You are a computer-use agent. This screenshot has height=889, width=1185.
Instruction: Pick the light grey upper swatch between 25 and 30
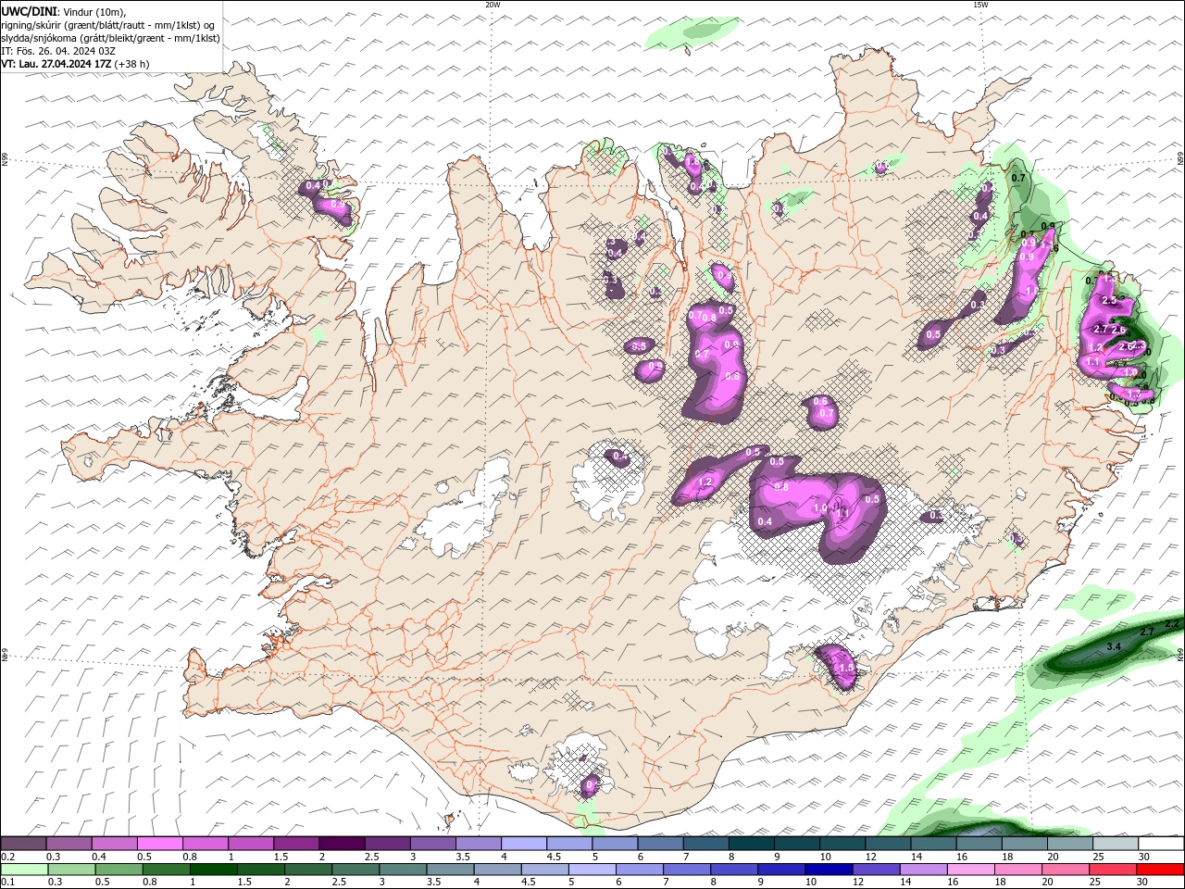click(x=1115, y=844)
